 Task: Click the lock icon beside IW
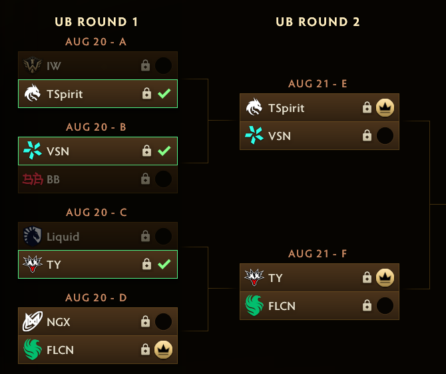(145, 65)
